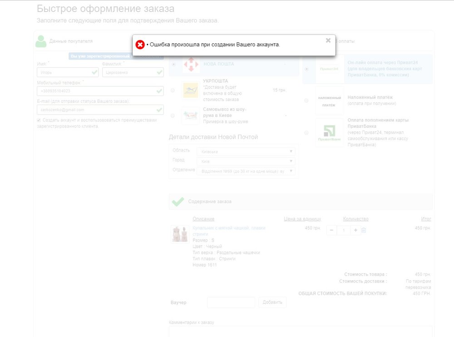This screenshot has width=454, height=337.
Task: Select the Нова Пошта delivery icon
Action: click(x=190, y=64)
